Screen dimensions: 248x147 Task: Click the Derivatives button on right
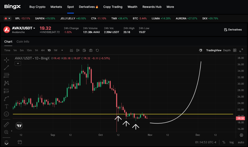click(233, 30)
